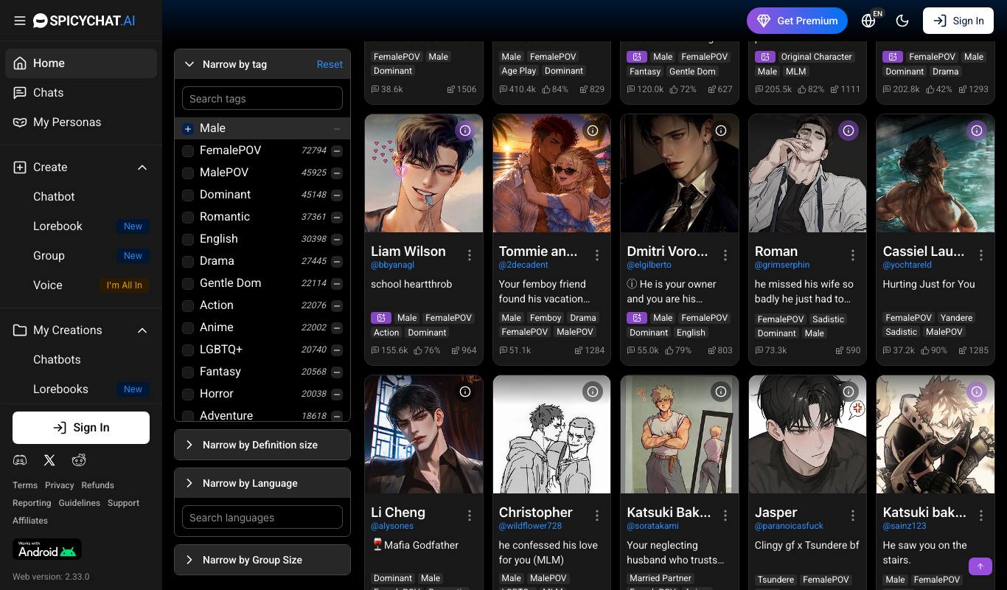1007x590 pixels.
Task: Open info icon on Dmitri Voro card
Action: point(721,131)
